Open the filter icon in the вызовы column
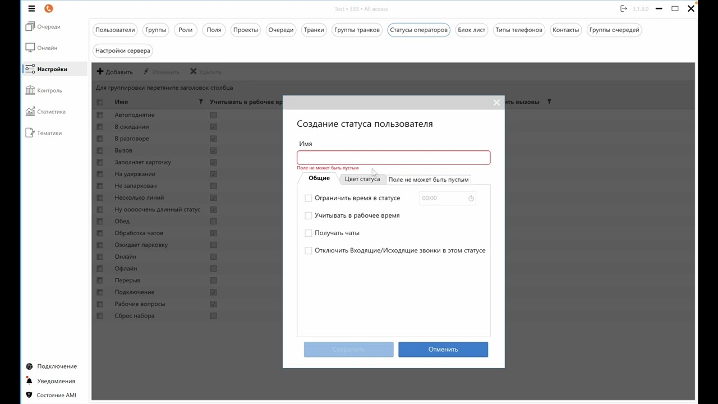The width and height of the screenshot is (718, 404). (549, 102)
